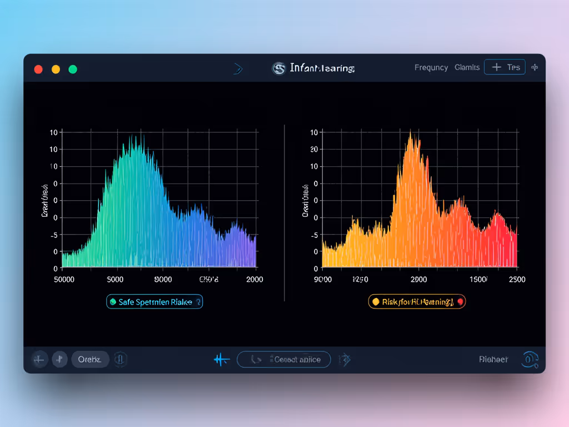
Task: Select the waveform analysis icon in bottom toolbar
Action: 221,359
